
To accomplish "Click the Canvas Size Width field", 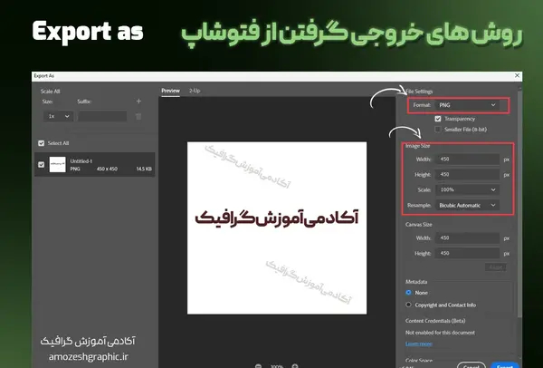I will click(x=467, y=238).
